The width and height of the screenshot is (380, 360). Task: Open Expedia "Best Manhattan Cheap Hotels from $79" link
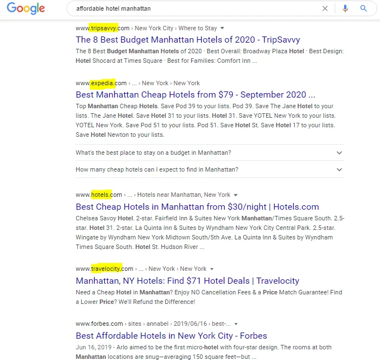(196, 95)
